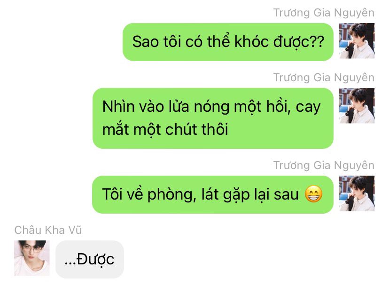Click the double question marks in the first message
Viewport: 389px width, 286px height.
click(x=317, y=41)
